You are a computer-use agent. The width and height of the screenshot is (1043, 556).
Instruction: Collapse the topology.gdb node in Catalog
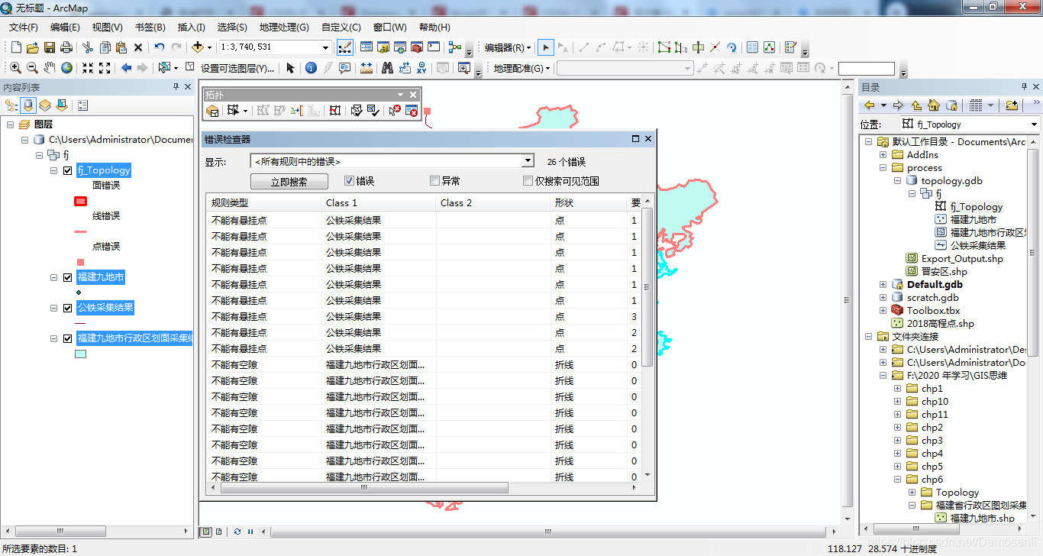(897, 181)
